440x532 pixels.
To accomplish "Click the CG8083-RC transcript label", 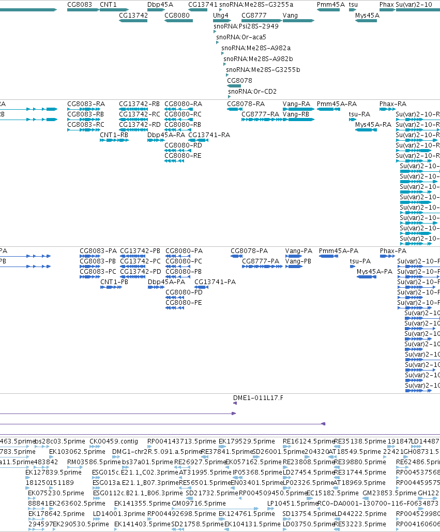I will 86,125.
